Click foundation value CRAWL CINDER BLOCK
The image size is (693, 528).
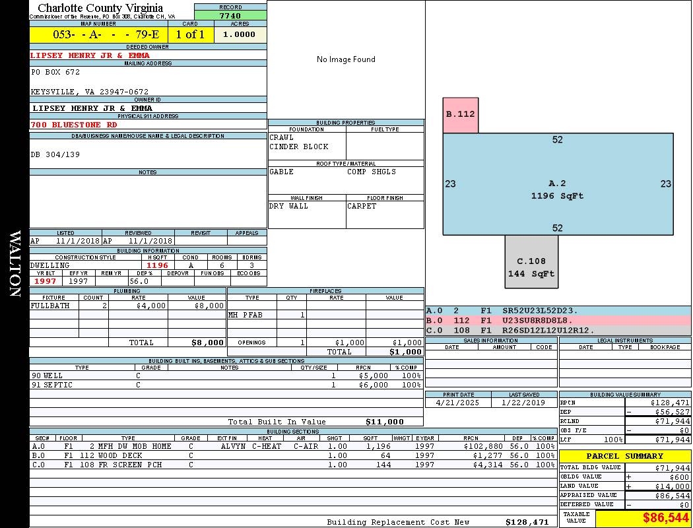pos(299,142)
